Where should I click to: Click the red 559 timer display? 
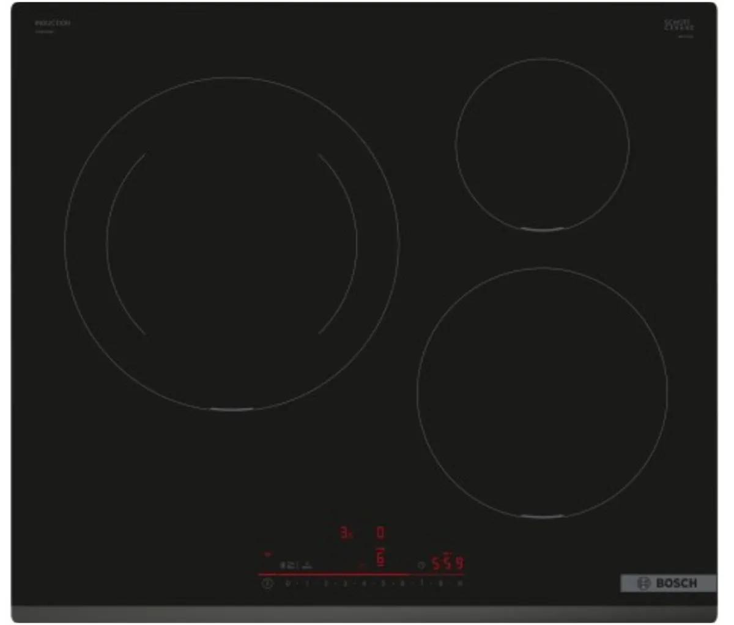point(448,563)
